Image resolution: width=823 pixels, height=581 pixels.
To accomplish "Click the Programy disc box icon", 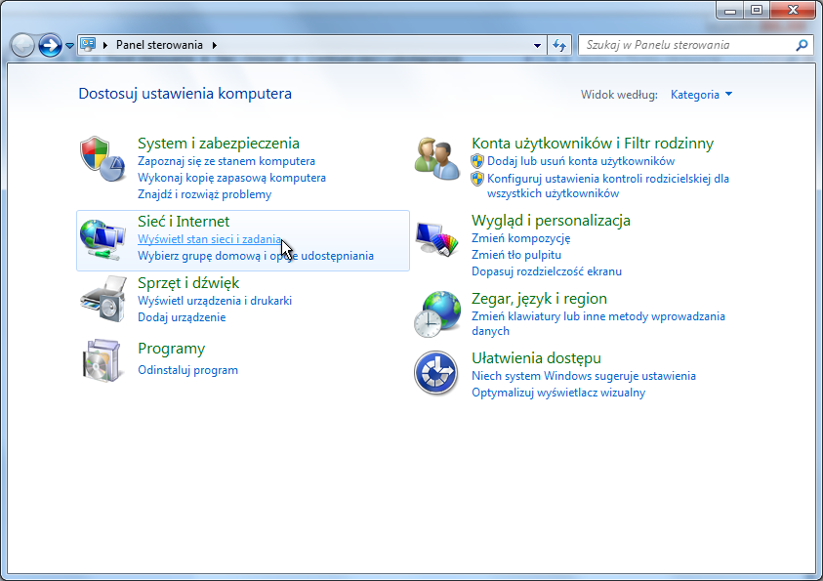I will 103,360.
